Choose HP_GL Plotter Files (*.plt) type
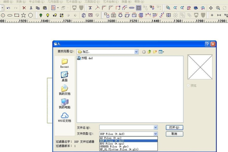This screenshot has width=228, height=152. point(128,149)
